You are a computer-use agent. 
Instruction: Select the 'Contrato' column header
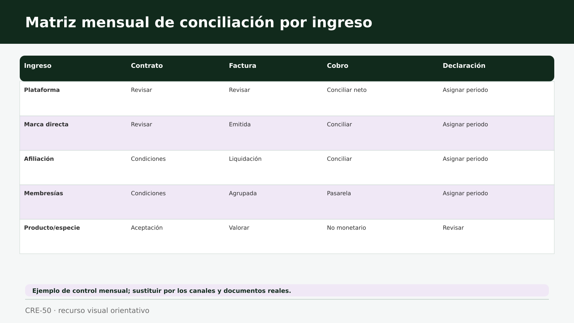click(x=147, y=66)
